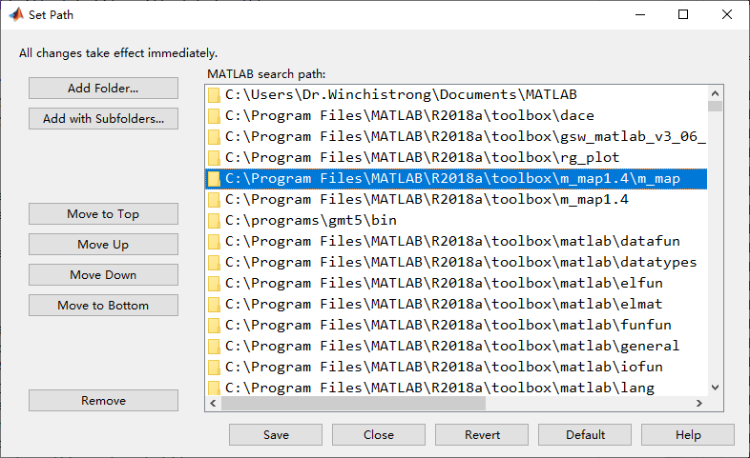
Task: Select the gsw_matlab_v3_06 path entry
Action: [456, 137]
